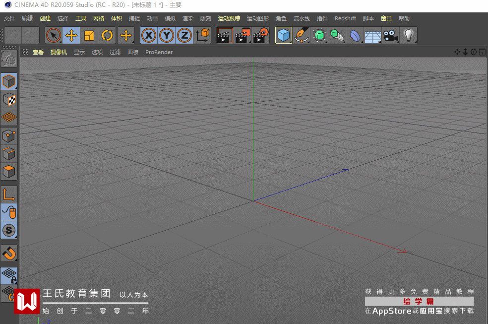Enable Texture mode checkered cube

(x=9, y=100)
